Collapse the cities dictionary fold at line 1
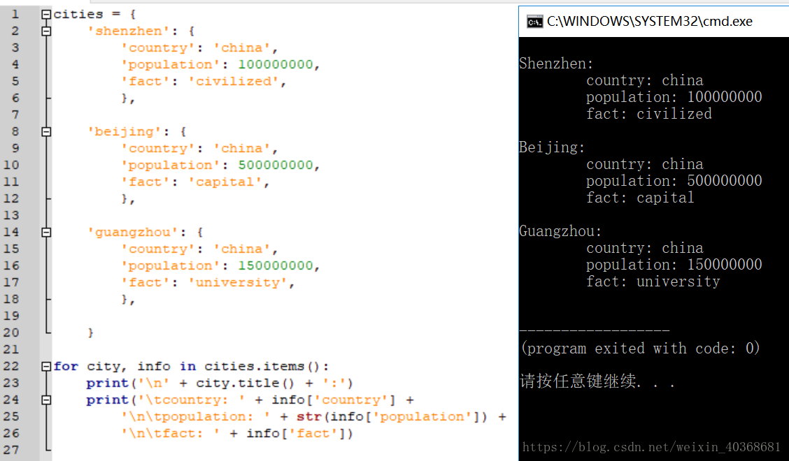 point(46,15)
